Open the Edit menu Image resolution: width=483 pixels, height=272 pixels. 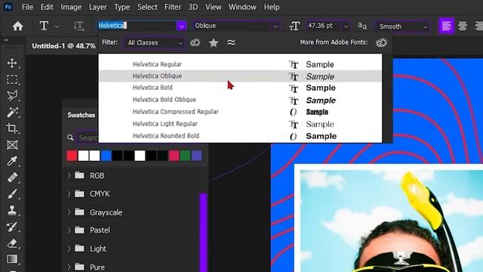[x=47, y=7]
